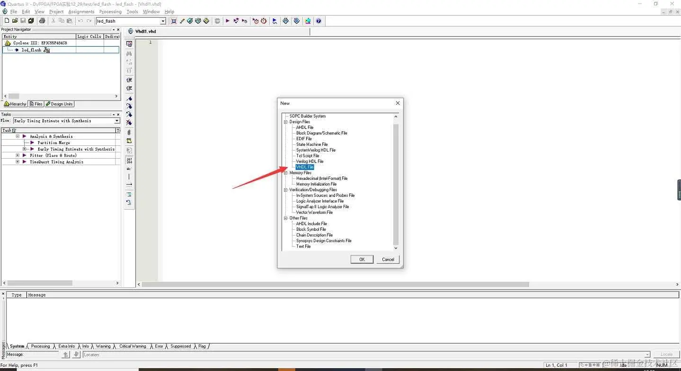Click the Print icon in toolbar
Screen dimensions: 681x371
[42, 21]
